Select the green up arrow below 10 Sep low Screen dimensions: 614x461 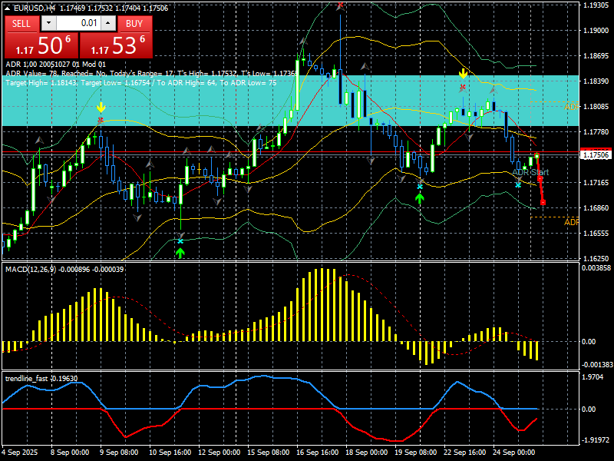click(x=180, y=254)
